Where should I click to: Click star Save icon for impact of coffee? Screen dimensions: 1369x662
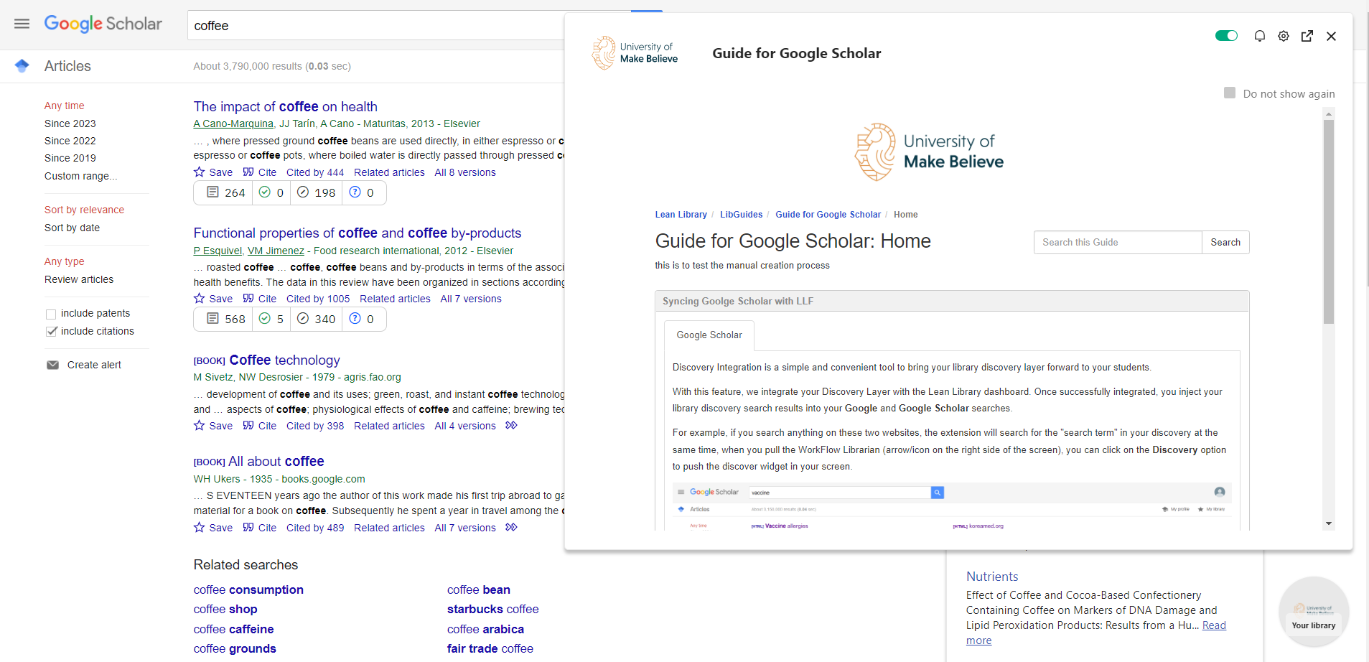point(200,172)
